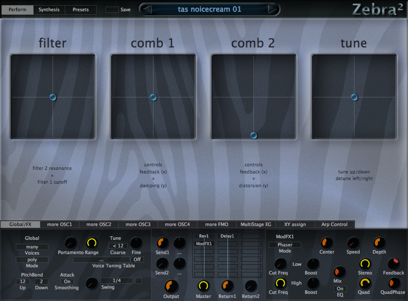Click the PitchBend Up value 12

click(22, 282)
